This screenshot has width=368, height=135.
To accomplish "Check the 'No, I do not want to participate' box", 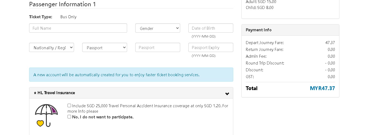I will (69, 117).
